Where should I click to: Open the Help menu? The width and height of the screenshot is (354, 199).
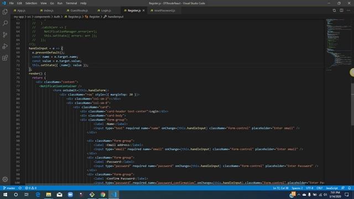pyautogui.click(x=84, y=3)
